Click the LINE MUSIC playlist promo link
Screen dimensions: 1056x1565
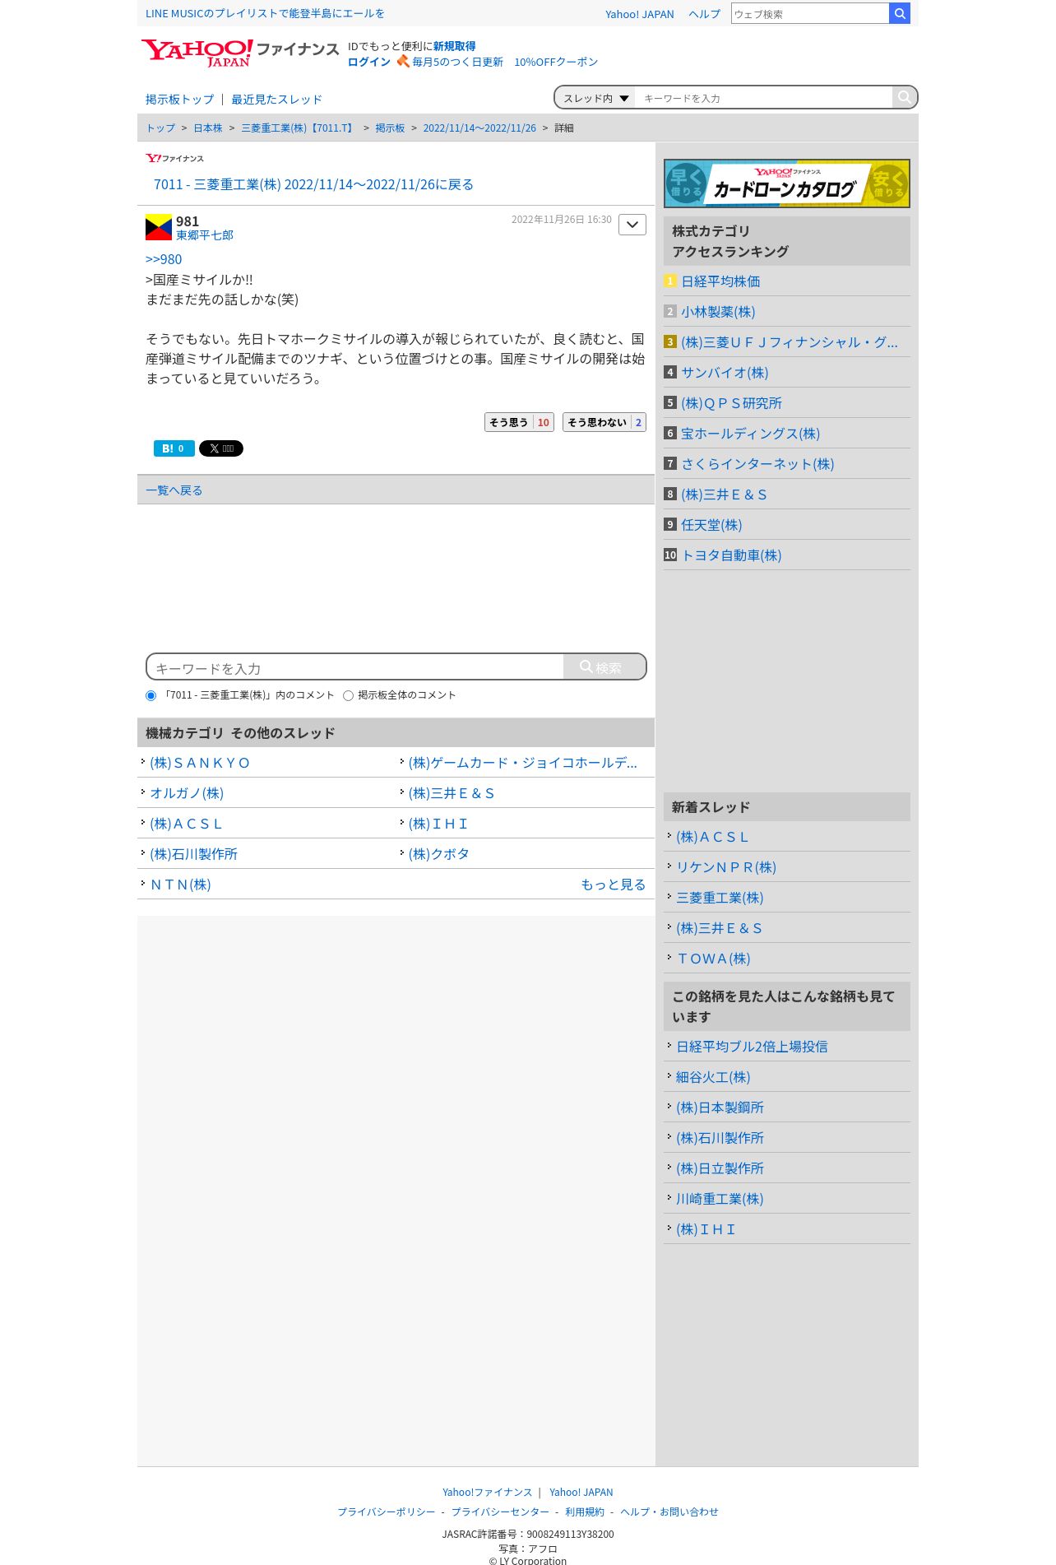tap(265, 13)
